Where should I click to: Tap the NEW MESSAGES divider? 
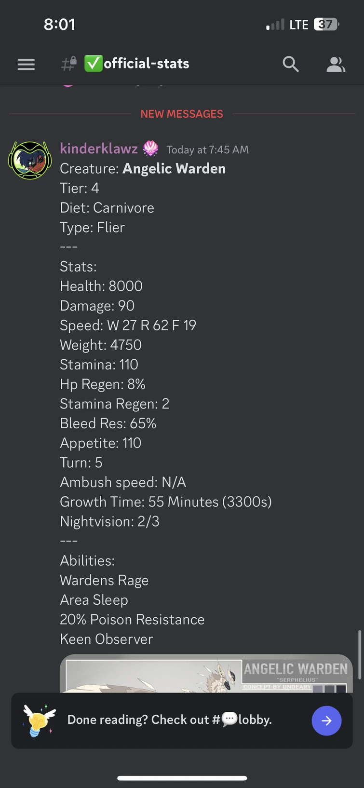coord(182,114)
